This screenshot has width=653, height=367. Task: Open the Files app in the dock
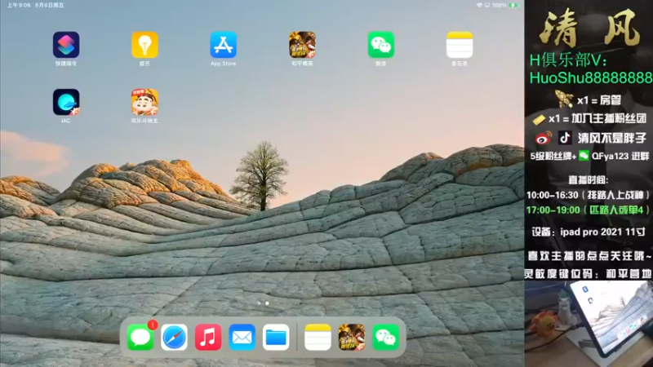276,337
